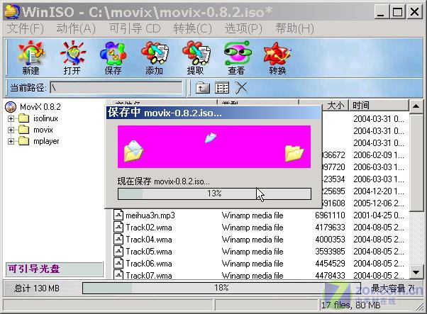Click the vertical scrollbar thumb
Viewport: 427px width, 314px height.
click(x=416, y=162)
